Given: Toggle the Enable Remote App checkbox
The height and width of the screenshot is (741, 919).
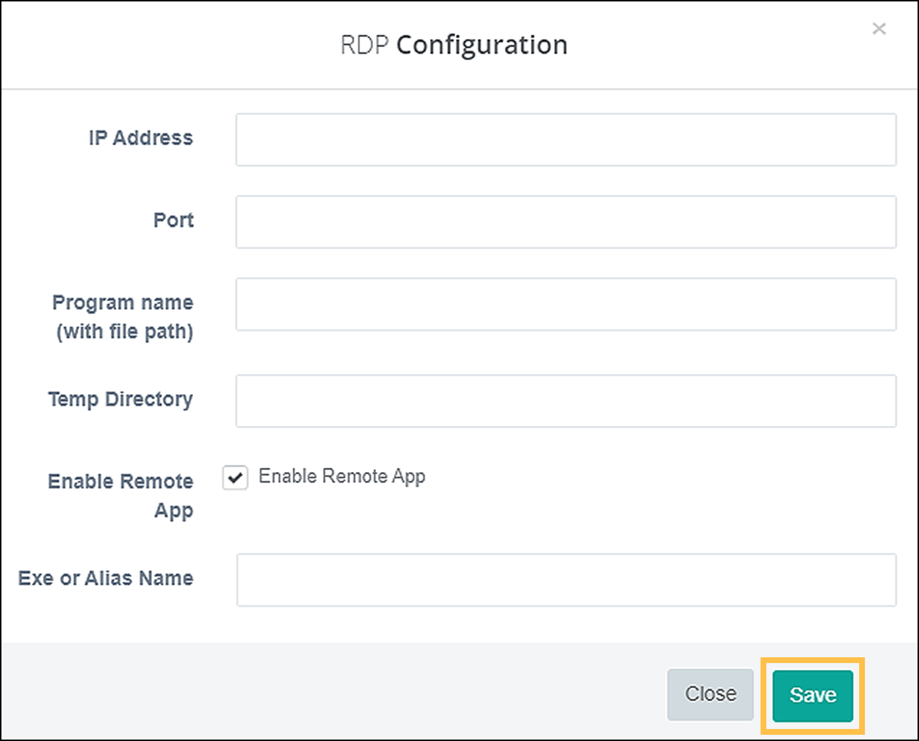Looking at the screenshot, I should click(x=235, y=477).
